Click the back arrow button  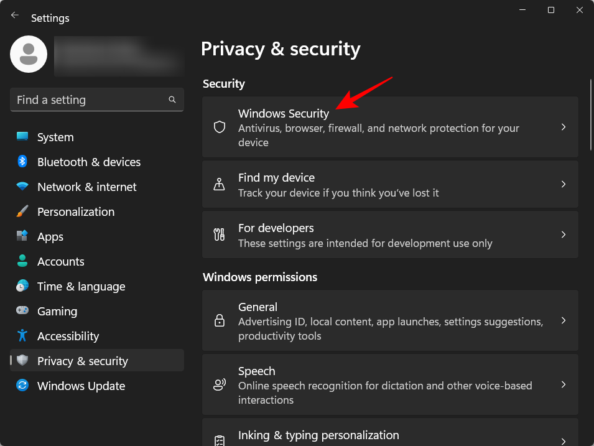14,15
